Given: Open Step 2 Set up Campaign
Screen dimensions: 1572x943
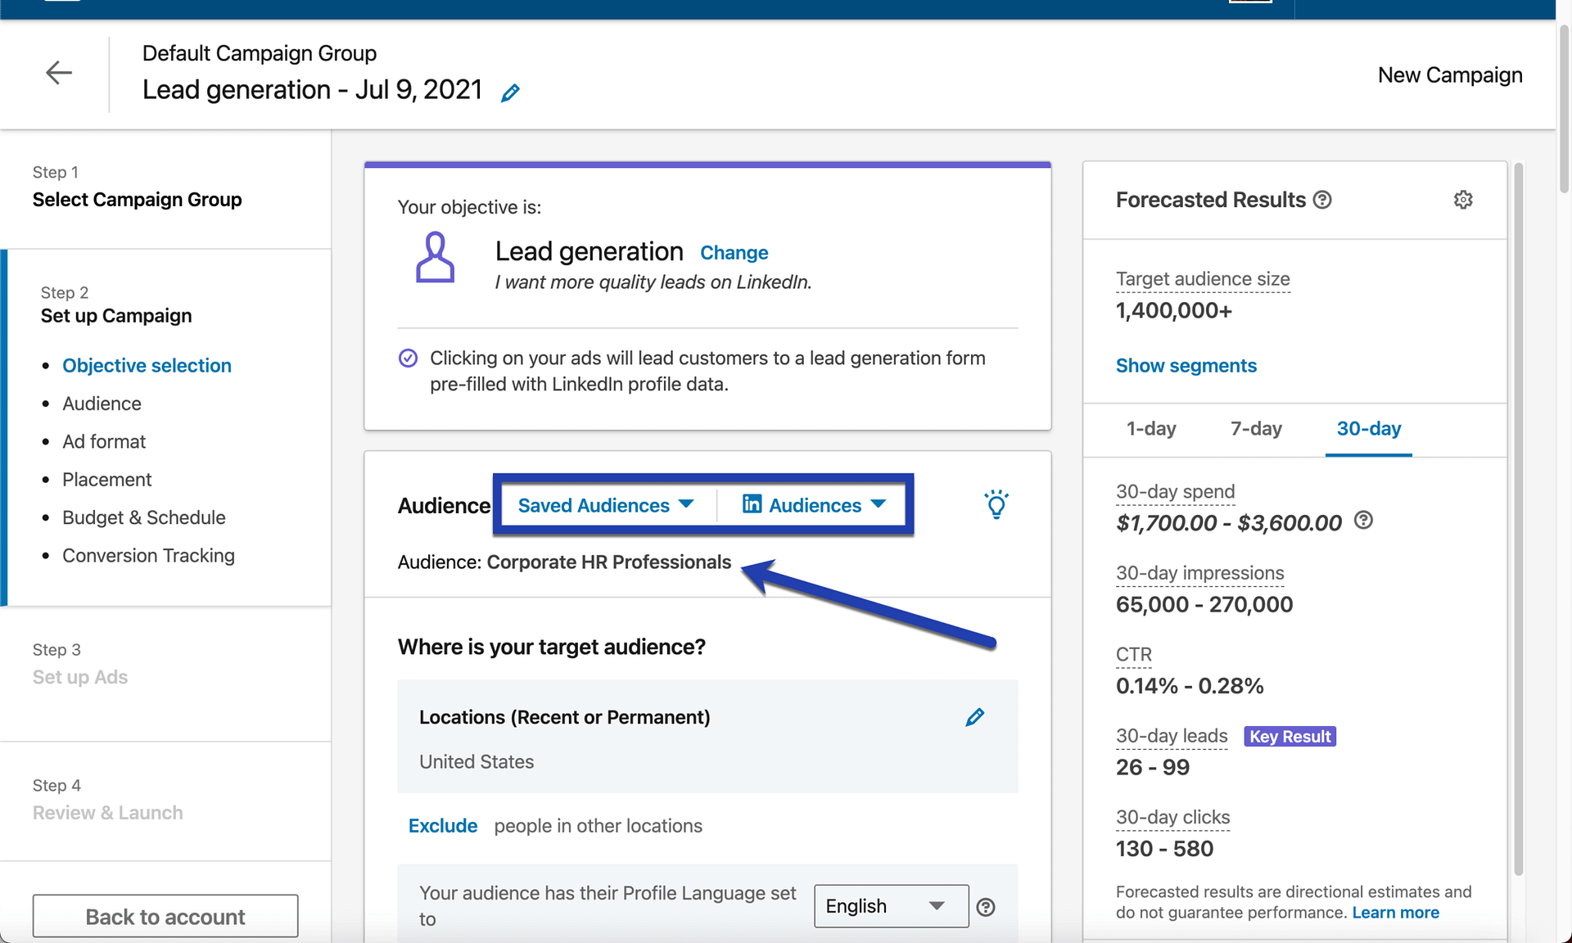Looking at the screenshot, I should 116,305.
